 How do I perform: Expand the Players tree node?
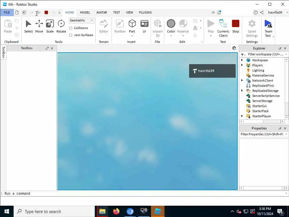click(242, 65)
